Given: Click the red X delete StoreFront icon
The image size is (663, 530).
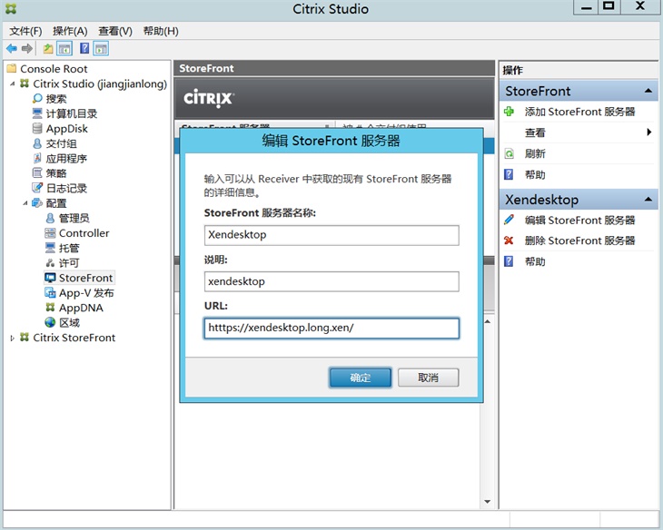Looking at the screenshot, I should pos(509,240).
